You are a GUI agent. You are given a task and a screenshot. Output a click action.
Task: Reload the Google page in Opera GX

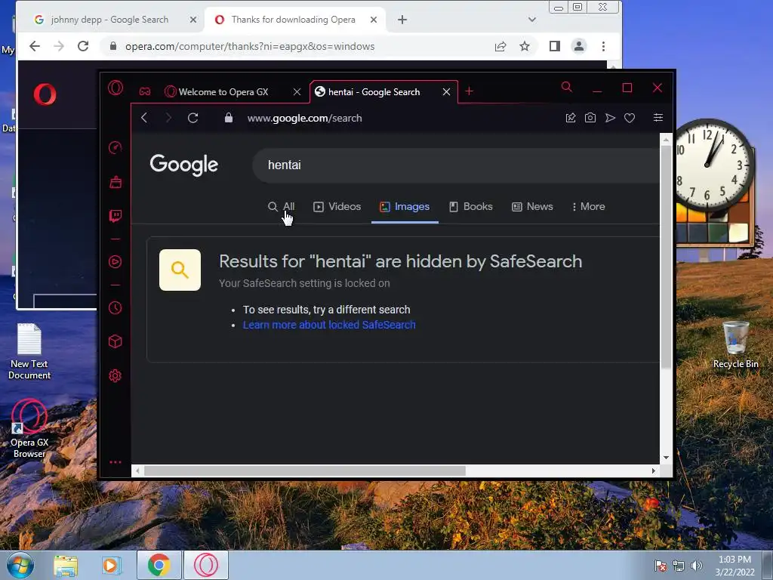[192, 118]
